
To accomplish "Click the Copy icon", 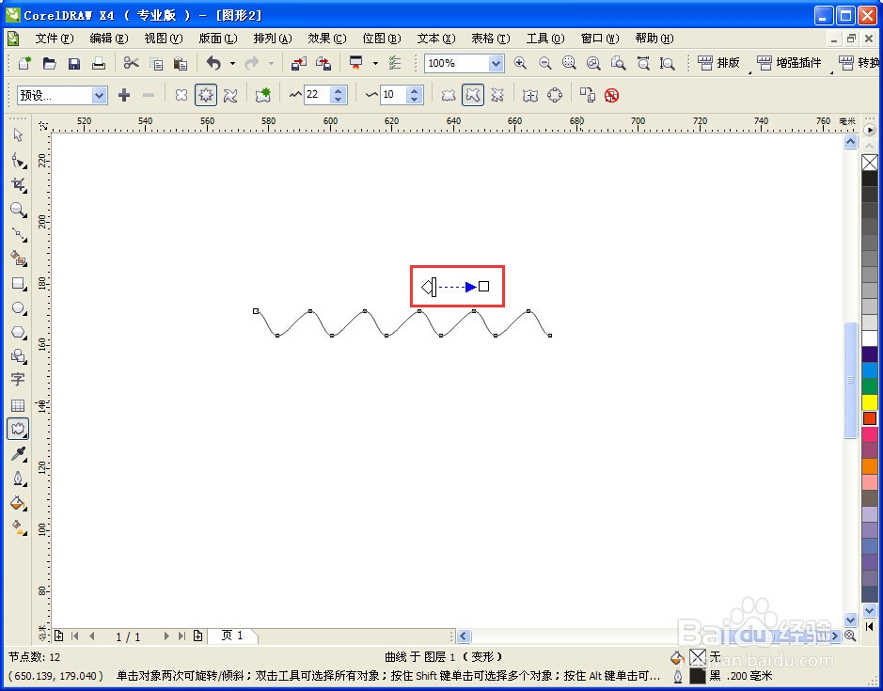I will 156,64.
